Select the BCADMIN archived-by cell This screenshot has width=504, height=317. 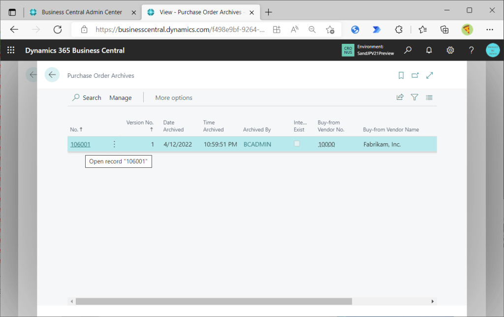(257, 144)
